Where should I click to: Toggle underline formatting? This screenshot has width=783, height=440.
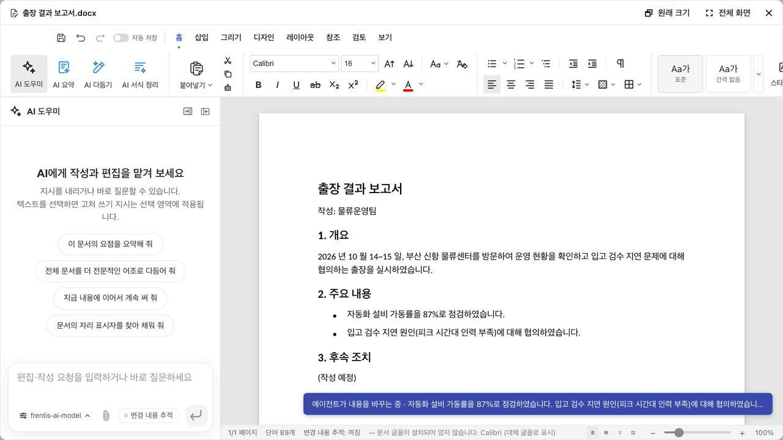297,85
